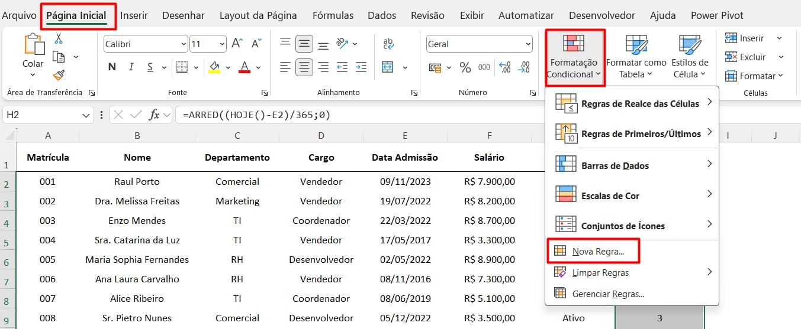Click the Formatar cells button
The image size is (801, 329).
pyautogui.click(x=754, y=76)
